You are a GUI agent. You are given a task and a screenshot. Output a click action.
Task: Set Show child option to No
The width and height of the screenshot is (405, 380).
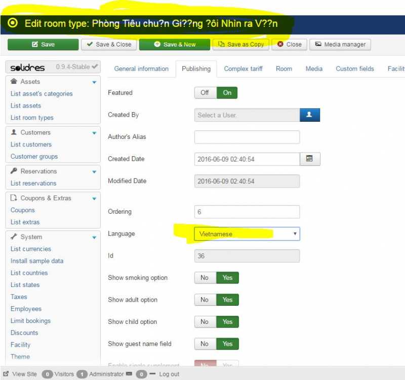205,322
